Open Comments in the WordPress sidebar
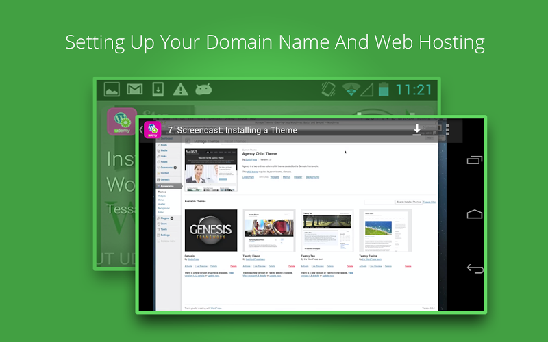Viewport: 548px width, 342px height. pyautogui.click(x=166, y=167)
